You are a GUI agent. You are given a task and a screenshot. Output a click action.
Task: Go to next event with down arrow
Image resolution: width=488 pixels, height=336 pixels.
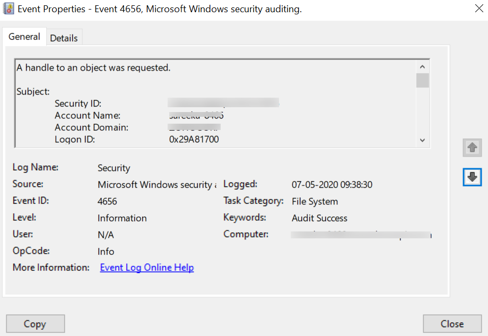tap(472, 177)
